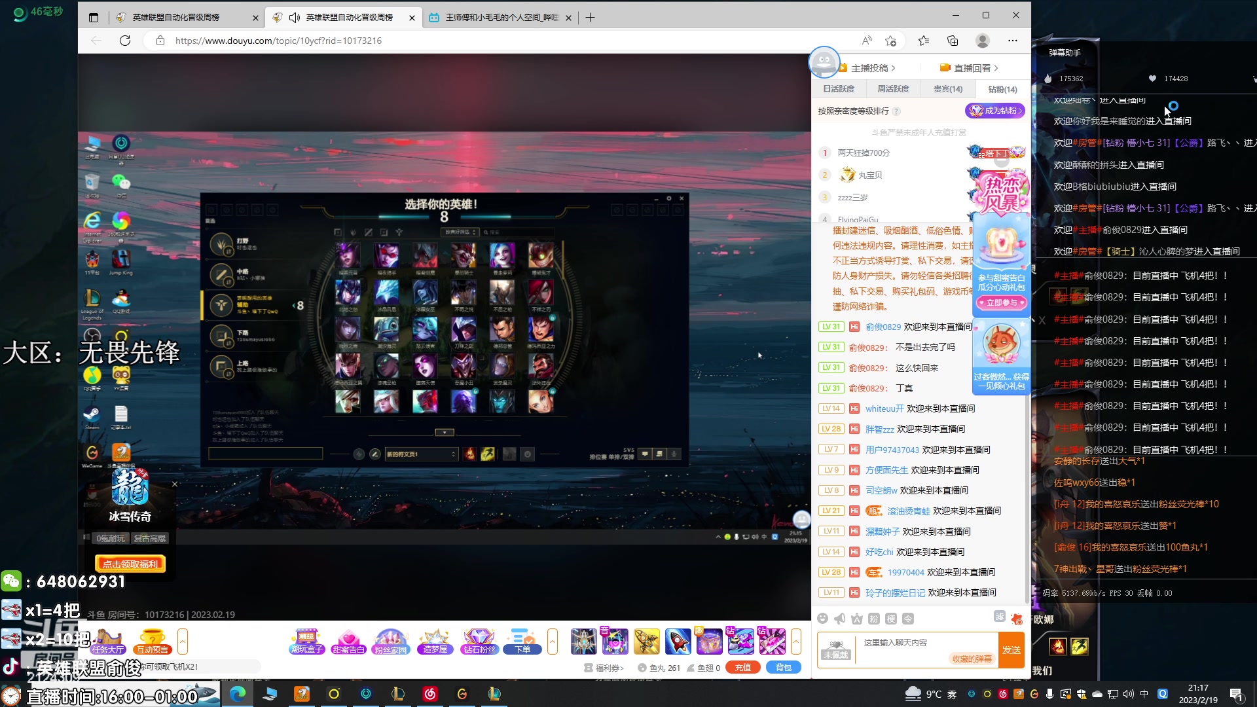Click the Read aloud icon in address bar
The image size is (1257, 707).
point(867,41)
